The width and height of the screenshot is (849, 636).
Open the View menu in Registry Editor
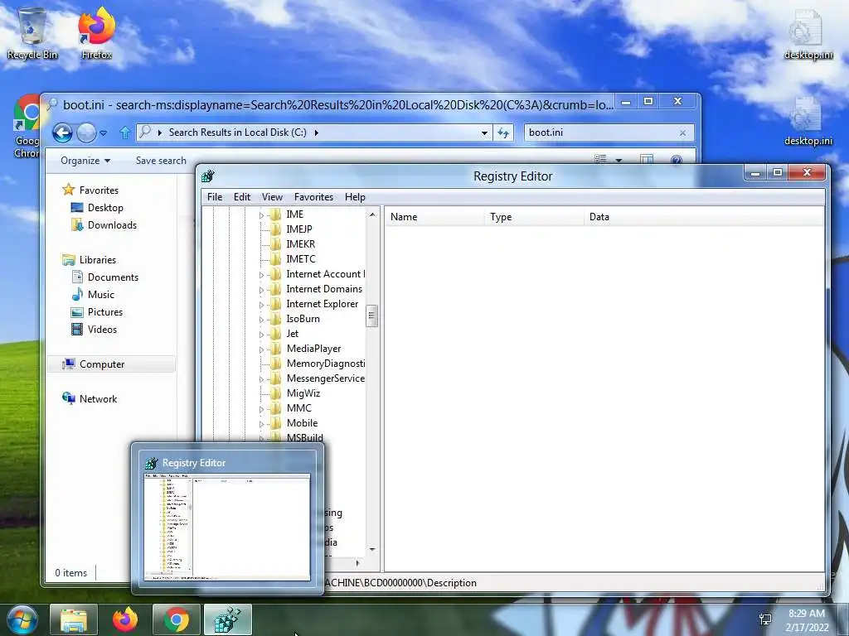[x=272, y=197]
